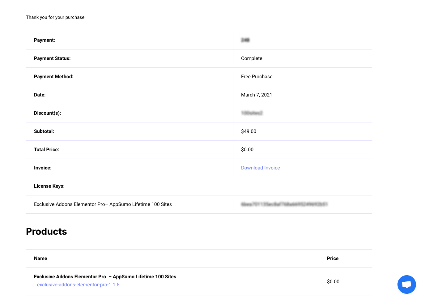Select the '$0.00' total price value
This screenshot has height=308, width=429.
(x=247, y=150)
